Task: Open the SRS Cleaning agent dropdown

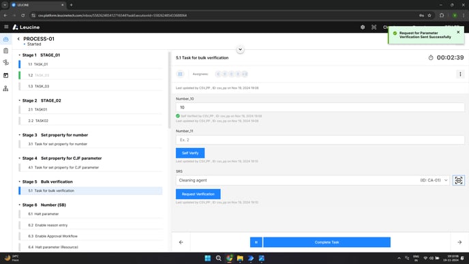Action: (x=313, y=180)
